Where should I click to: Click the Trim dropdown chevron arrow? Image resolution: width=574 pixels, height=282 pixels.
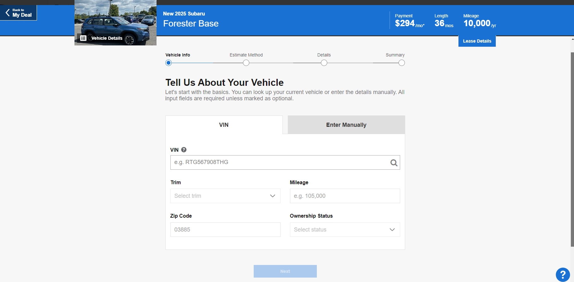273,196
